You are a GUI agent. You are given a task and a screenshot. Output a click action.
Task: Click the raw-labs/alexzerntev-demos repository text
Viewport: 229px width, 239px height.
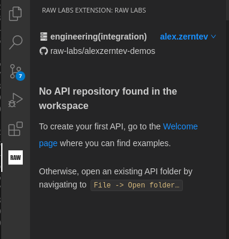pos(103,51)
